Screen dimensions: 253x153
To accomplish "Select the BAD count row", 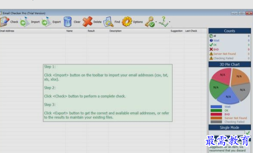I will pos(230,49).
